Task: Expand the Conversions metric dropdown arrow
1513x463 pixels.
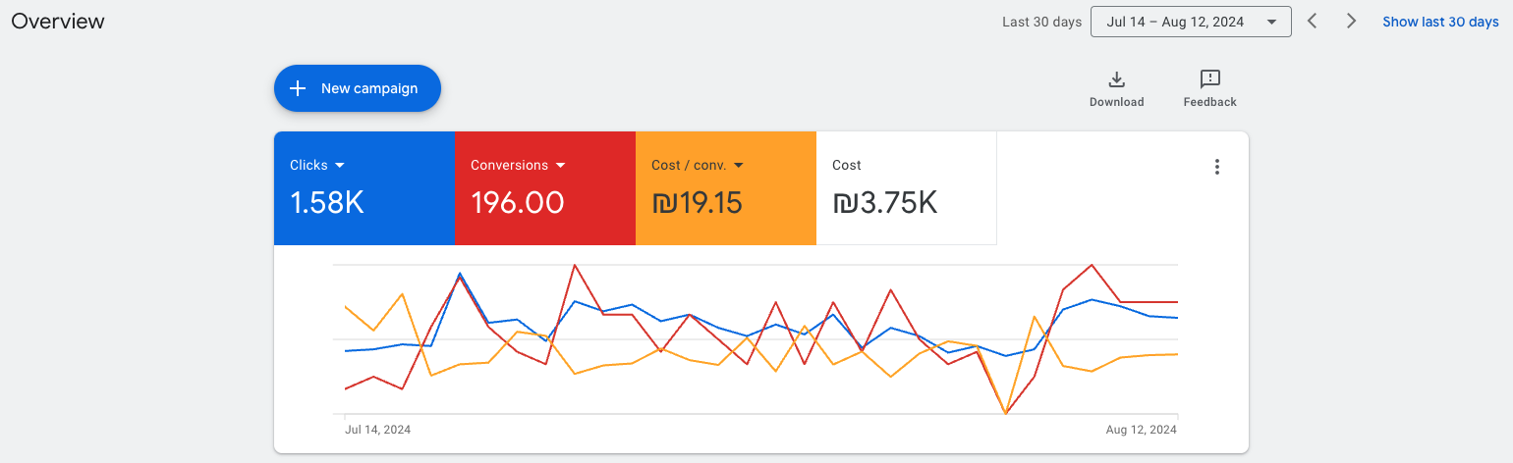Action: click(x=561, y=166)
